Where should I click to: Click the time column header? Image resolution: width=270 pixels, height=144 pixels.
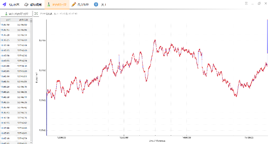tap(8, 20)
